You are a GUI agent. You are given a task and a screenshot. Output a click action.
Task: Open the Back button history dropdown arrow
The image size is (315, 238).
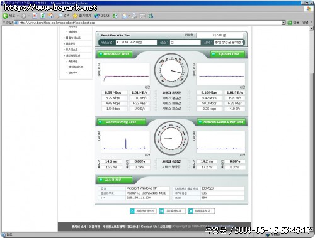click(18, 16)
